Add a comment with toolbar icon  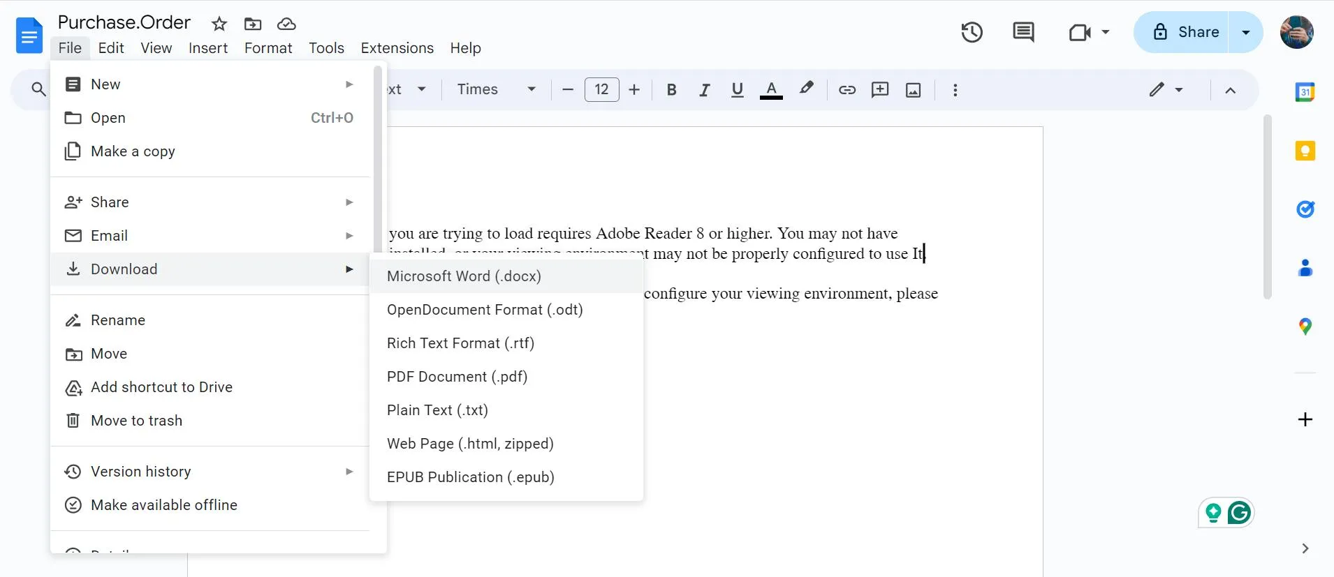[880, 89]
